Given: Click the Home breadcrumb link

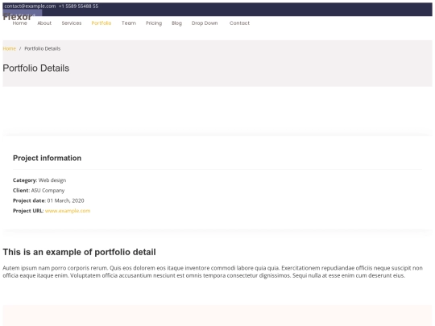Looking at the screenshot, I should 9,49.
